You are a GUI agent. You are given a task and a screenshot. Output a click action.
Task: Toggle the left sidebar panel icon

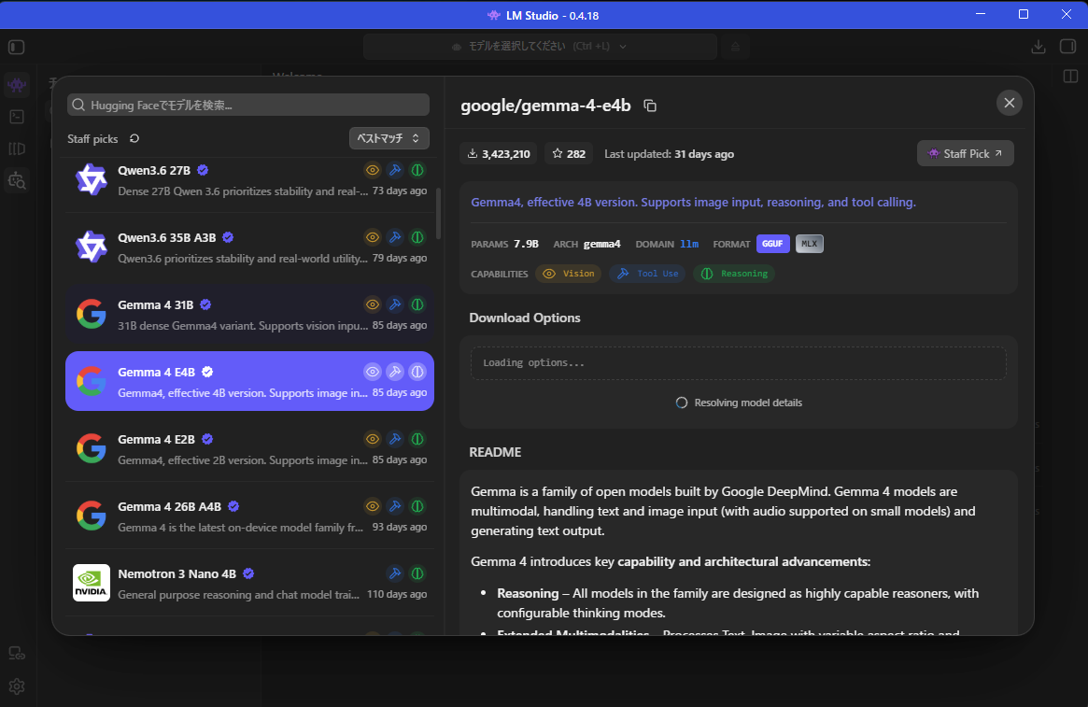tap(17, 48)
